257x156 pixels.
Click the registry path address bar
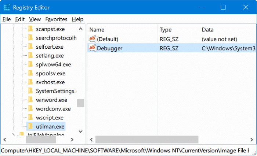coord(125,151)
